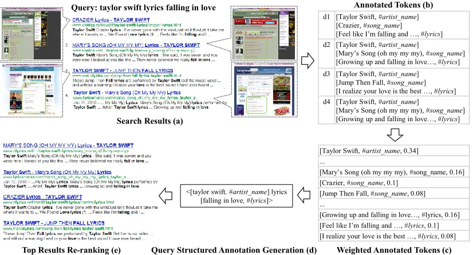Click the '[falling in love, #lyrics]>' line in the query annotation box
The image size is (473, 255).
point(236,201)
